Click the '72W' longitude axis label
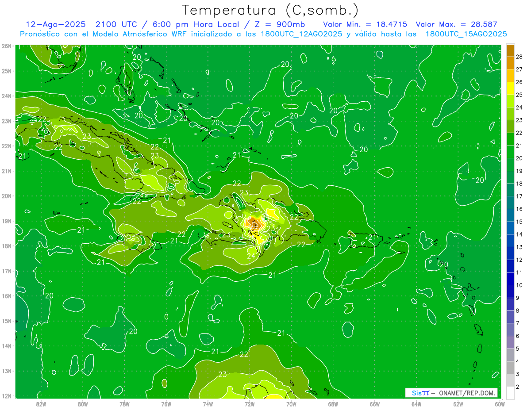Screen dimensions: 531x410 point(250,404)
